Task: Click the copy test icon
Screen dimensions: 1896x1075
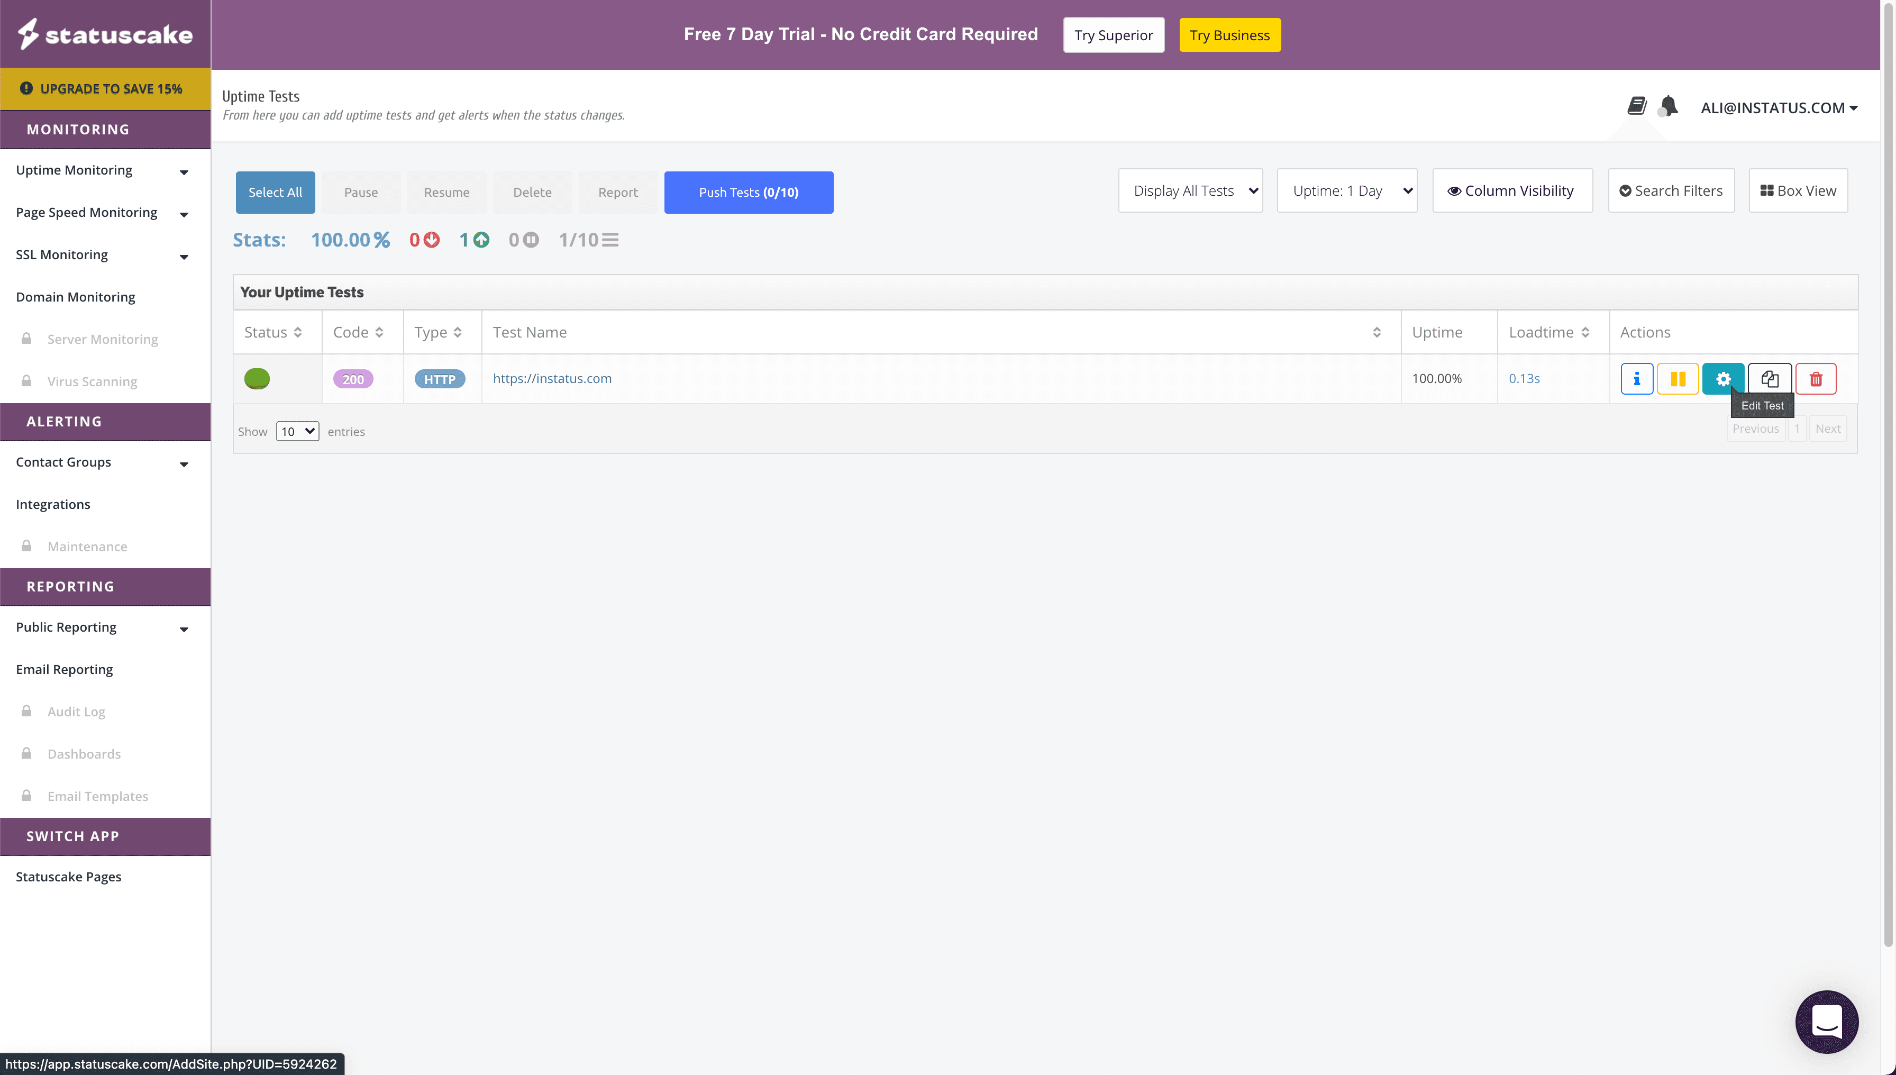Action: tap(1769, 379)
